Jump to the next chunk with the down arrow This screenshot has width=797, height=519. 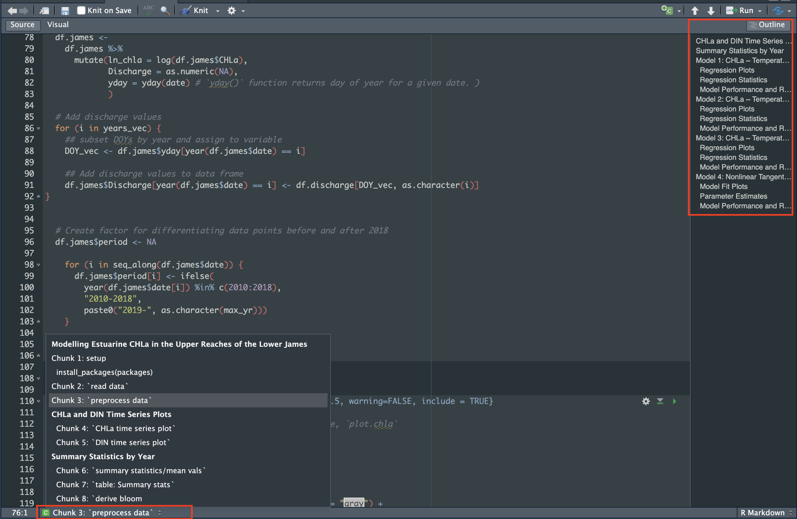pyautogui.click(x=711, y=11)
